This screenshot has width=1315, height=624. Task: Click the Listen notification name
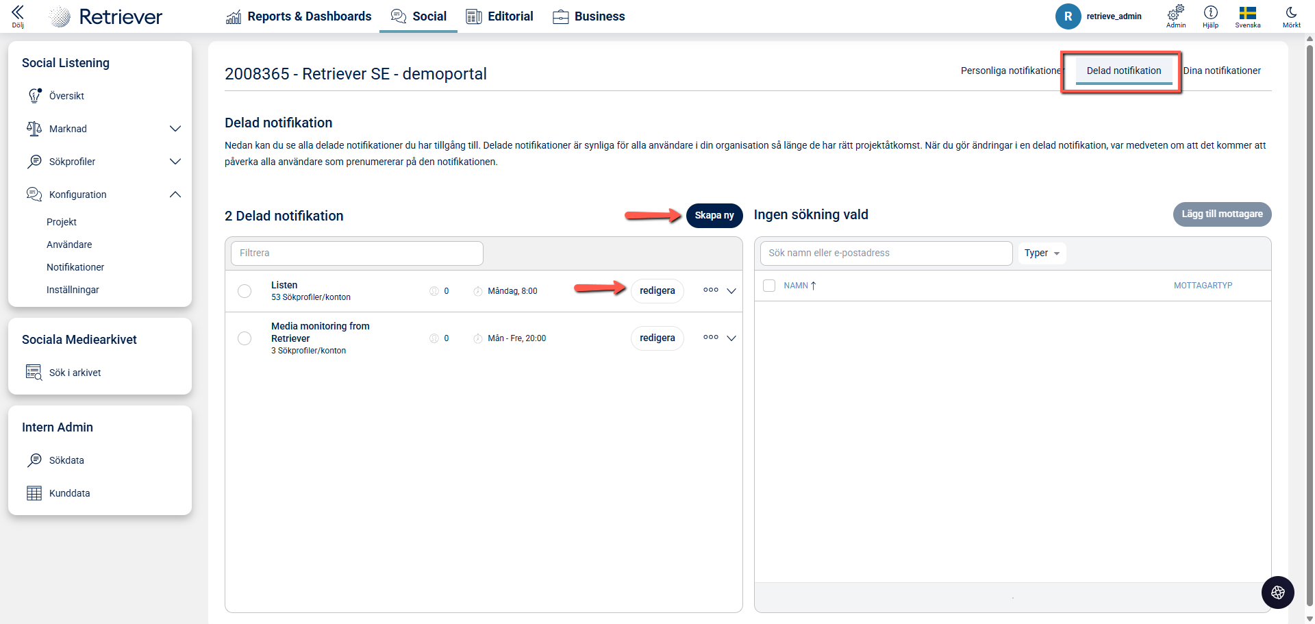(x=284, y=285)
